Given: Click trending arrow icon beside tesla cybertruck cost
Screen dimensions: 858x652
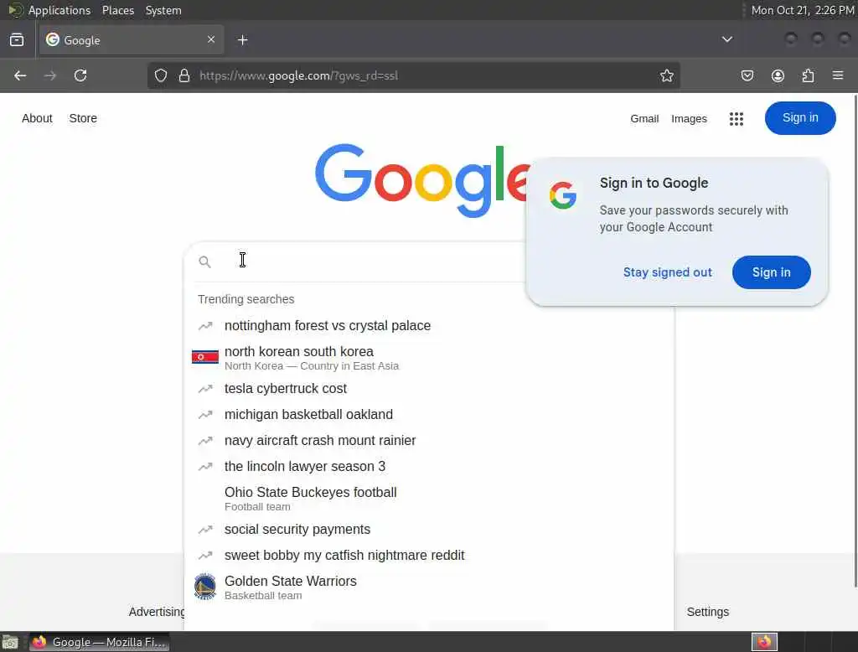Looking at the screenshot, I should click(x=205, y=389).
